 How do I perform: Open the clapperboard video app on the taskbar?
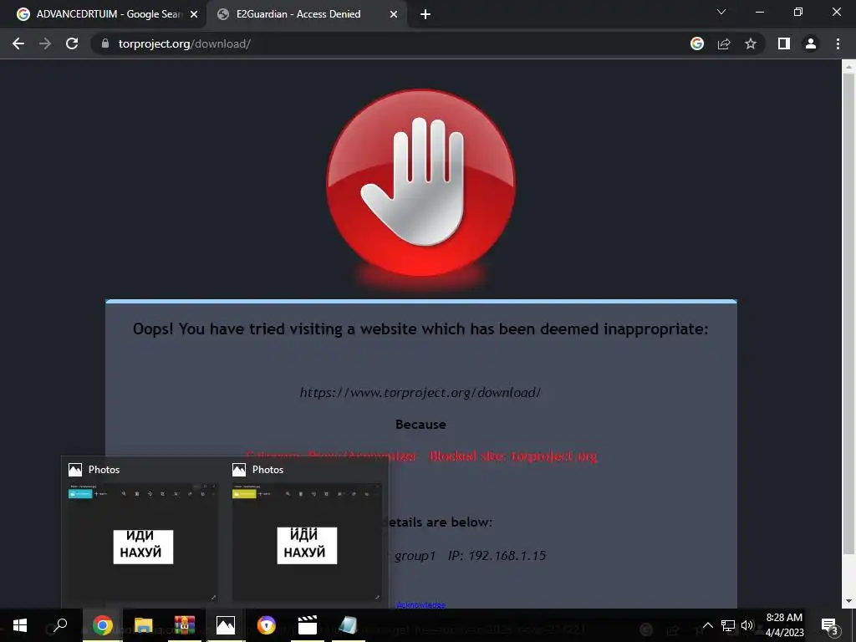coord(308,625)
